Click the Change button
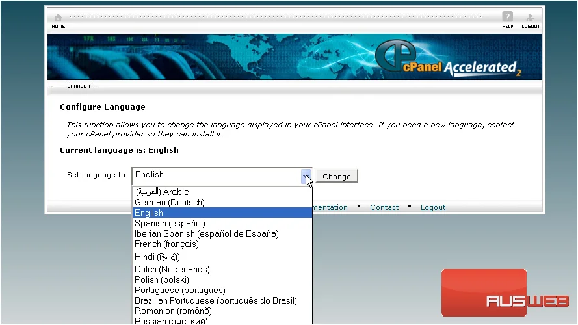Viewport: 578px width, 325px height. point(337,176)
